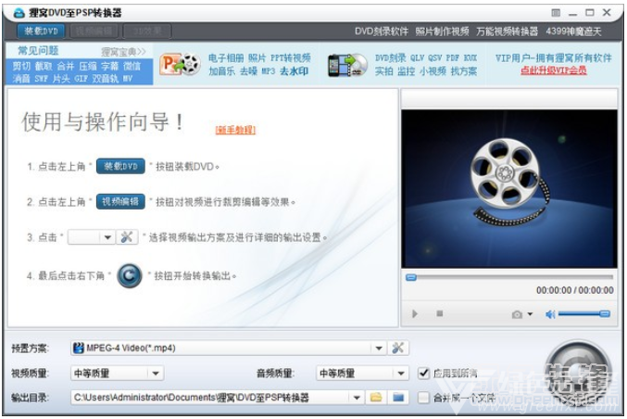Click the PowerPoint-to-video film reel icon
The width and height of the screenshot is (627, 419).
pos(180,64)
